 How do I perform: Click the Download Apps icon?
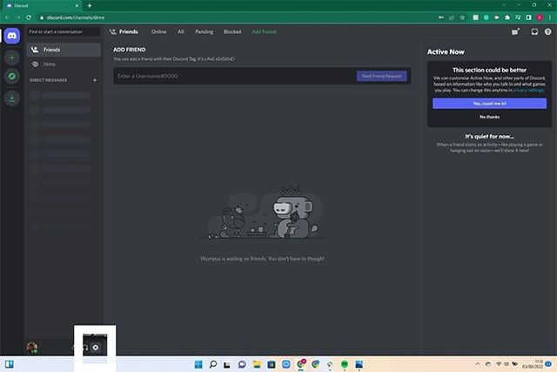click(12, 98)
